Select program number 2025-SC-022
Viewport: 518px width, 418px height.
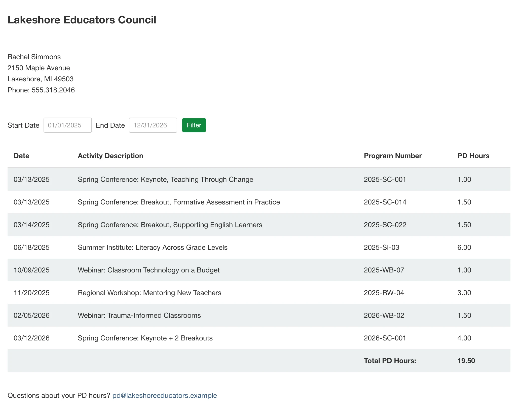[x=385, y=225]
